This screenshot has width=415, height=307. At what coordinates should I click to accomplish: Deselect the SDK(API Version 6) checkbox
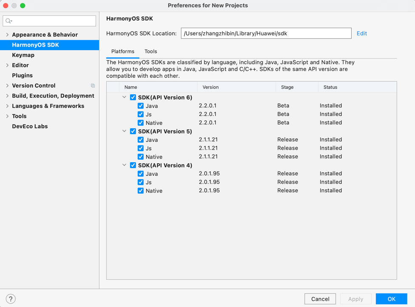tap(133, 97)
